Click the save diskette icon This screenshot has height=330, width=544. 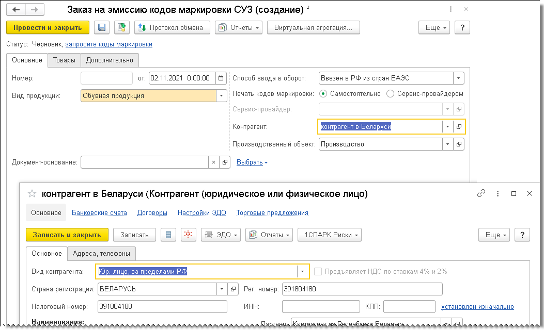(x=102, y=27)
